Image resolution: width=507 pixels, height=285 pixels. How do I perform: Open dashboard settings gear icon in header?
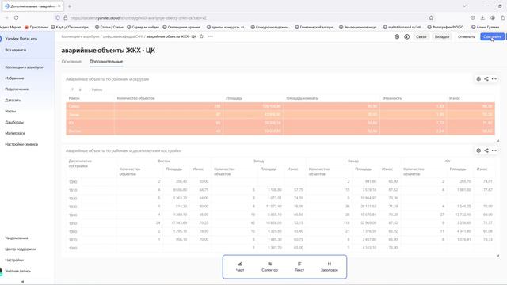tap(397, 37)
